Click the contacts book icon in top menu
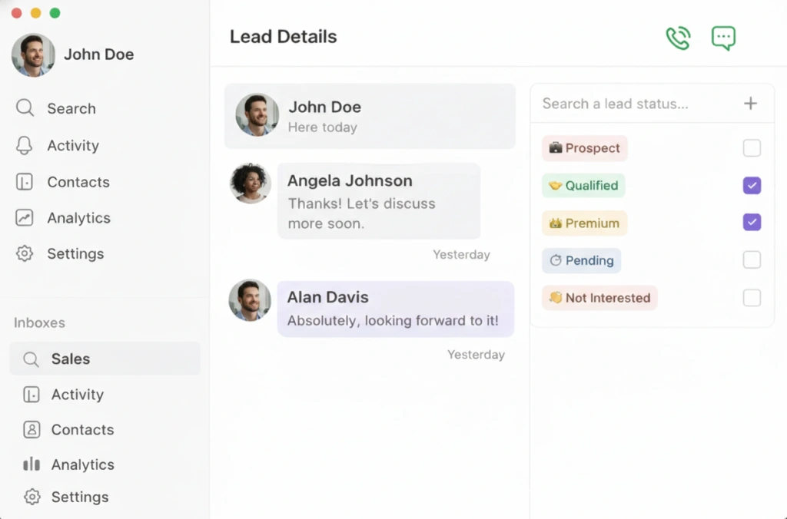This screenshot has width=787, height=519. (24, 181)
